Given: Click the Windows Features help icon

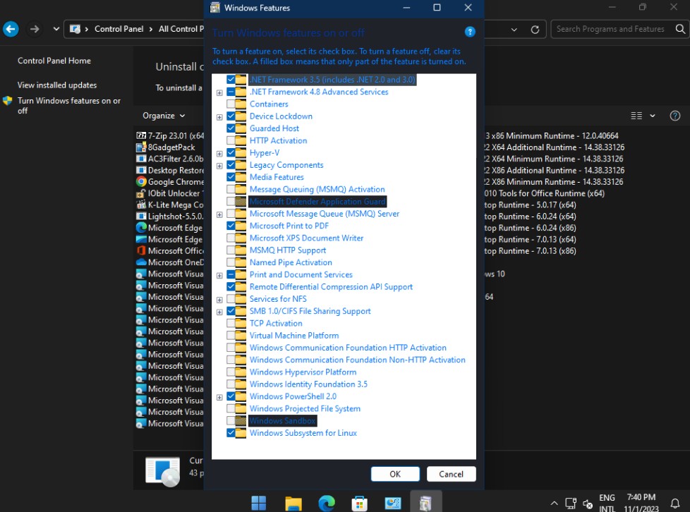Looking at the screenshot, I should 470,32.
